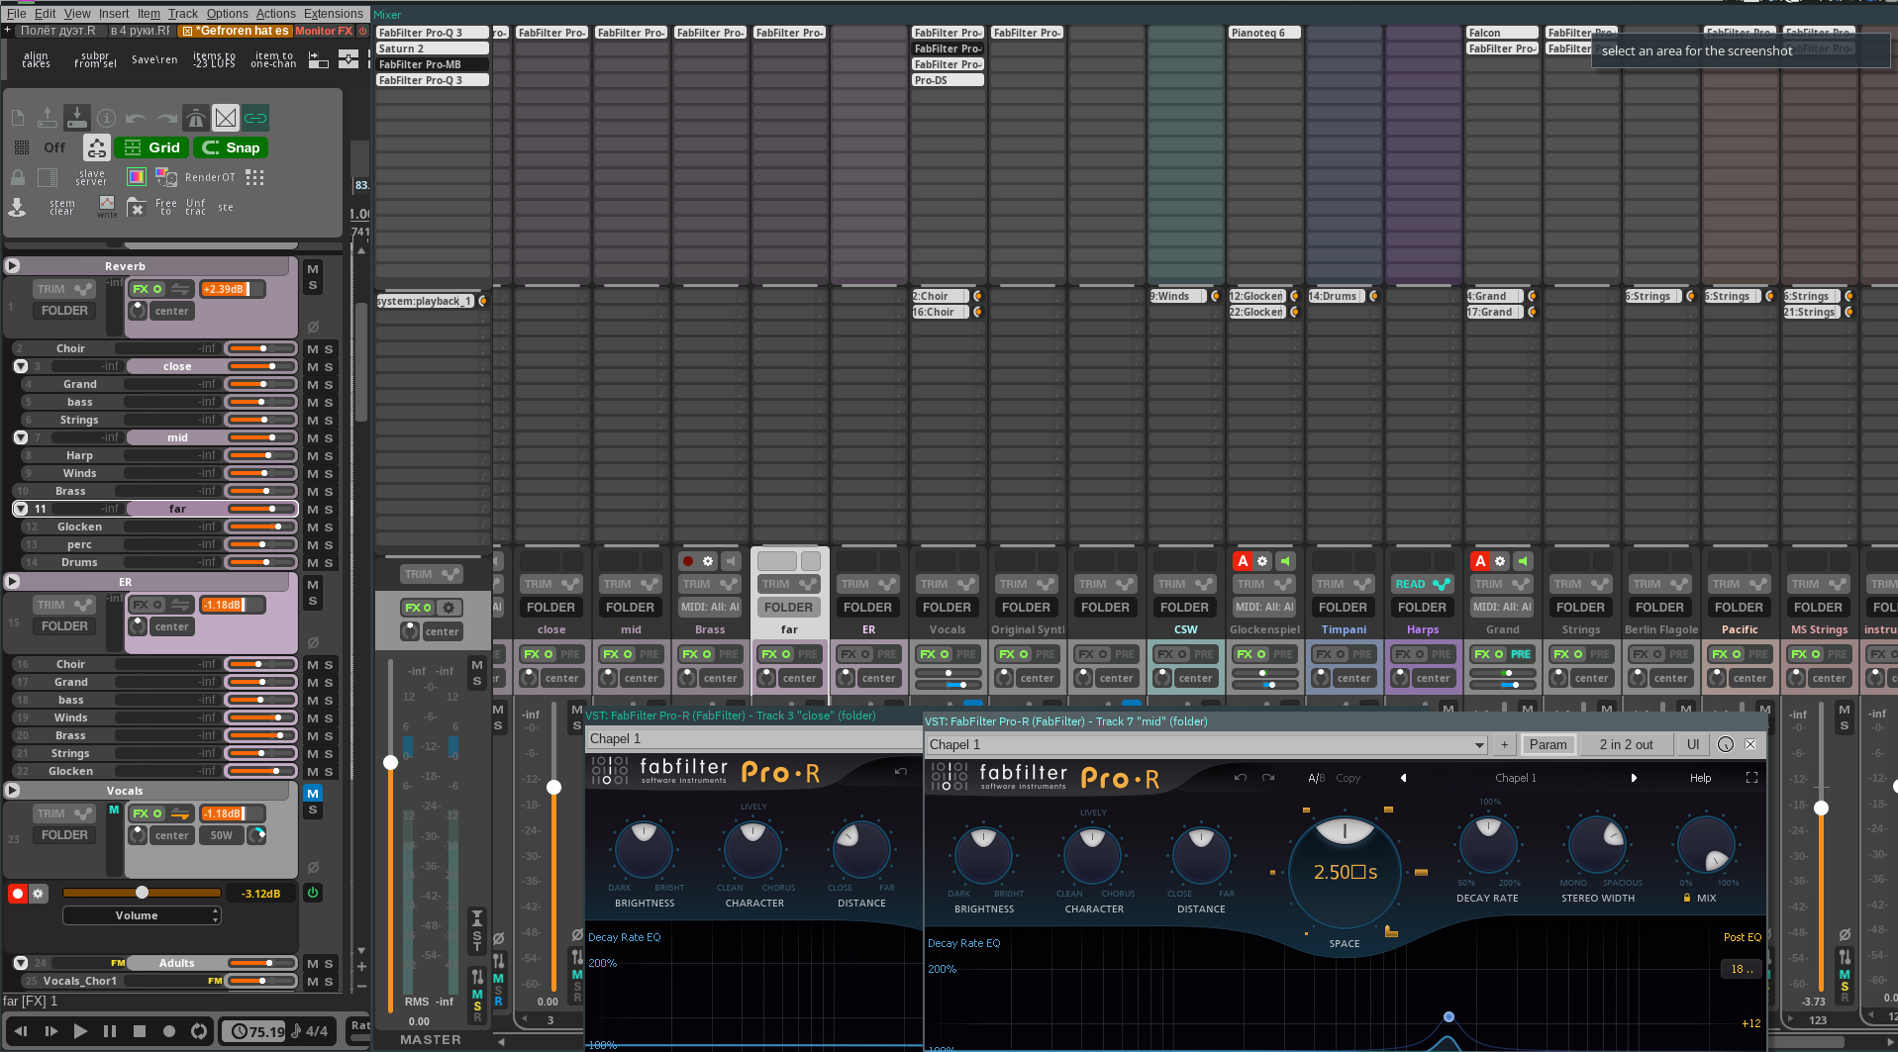Unmute the Vocals folder track
Image resolution: width=1898 pixels, height=1052 pixels.
pyautogui.click(x=313, y=794)
